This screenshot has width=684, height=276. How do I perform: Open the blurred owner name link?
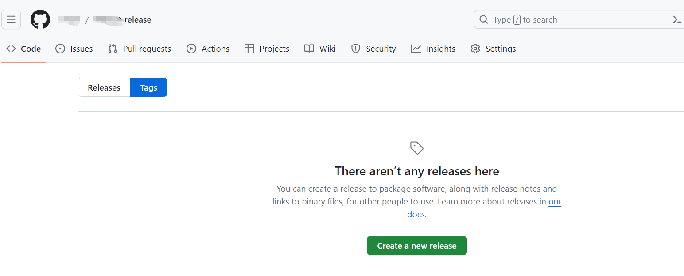(x=70, y=19)
